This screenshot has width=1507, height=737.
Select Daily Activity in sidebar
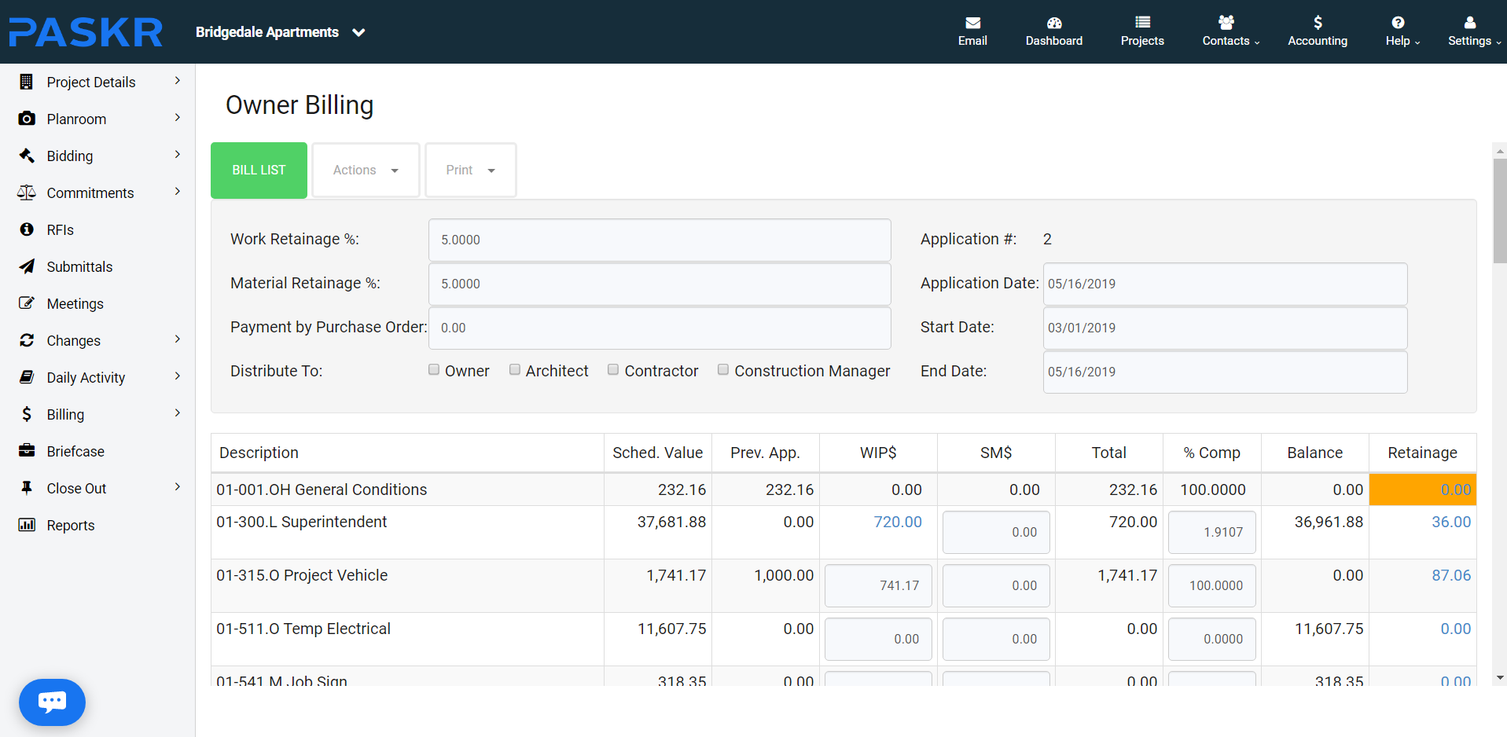tap(86, 378)
